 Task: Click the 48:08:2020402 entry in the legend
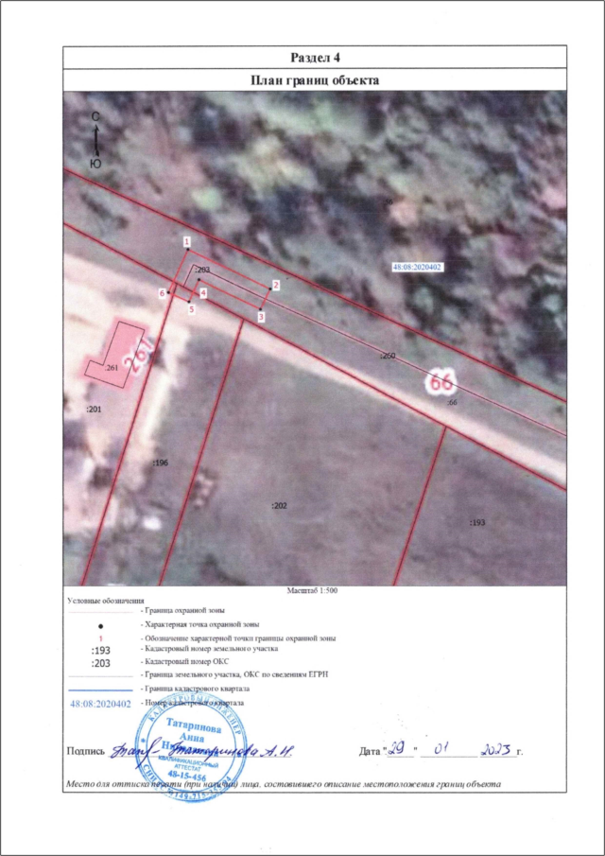click(99, 705)
